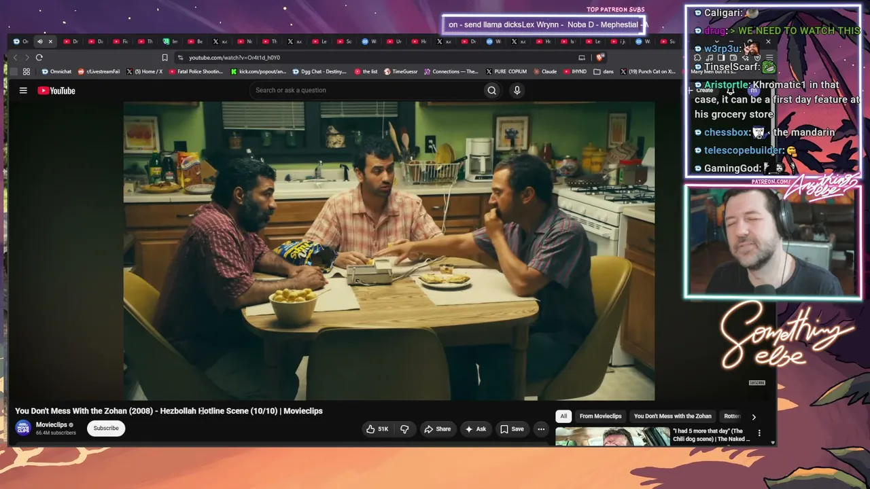The width and height of the screenshot is (870, 489).
Task: Start voice search with microphone icon
Action: click(517, 90)
